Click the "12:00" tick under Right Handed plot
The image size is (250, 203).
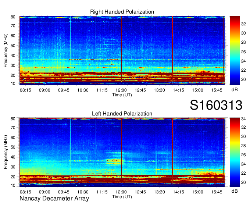pos(121,90)
